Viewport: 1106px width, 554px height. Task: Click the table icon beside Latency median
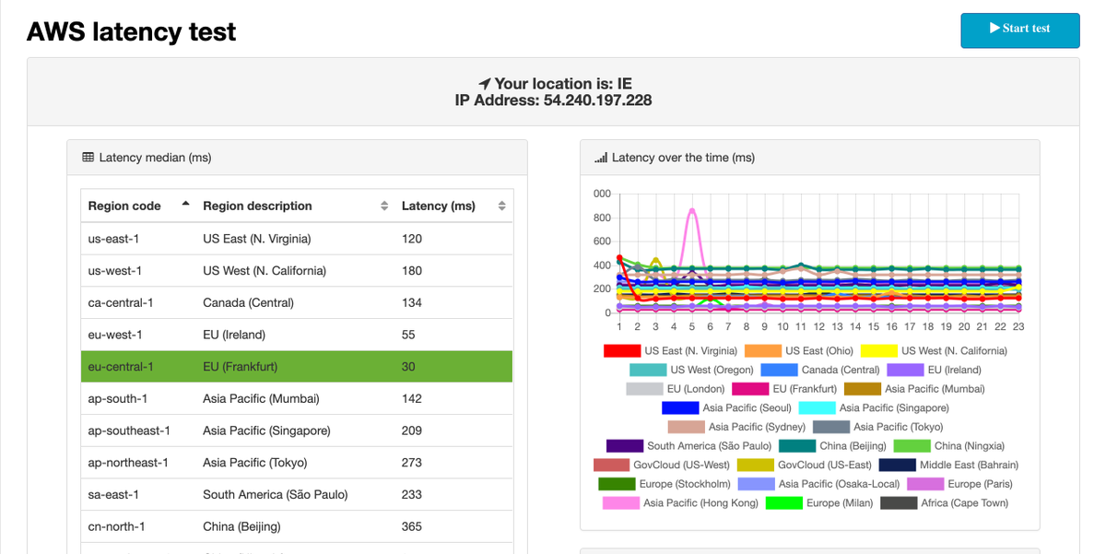[88, 158]
